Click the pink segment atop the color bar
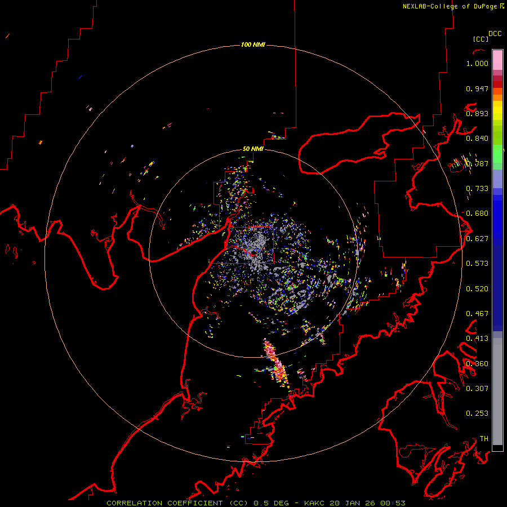This screenshot has height=507, width=507. click(x=497, y=60)
